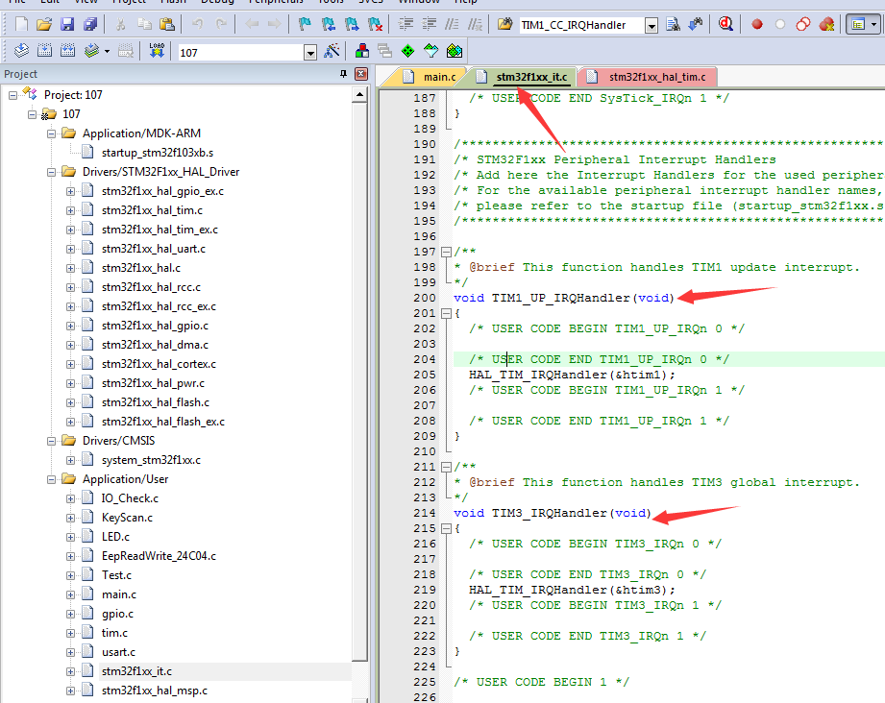Click the Rebuild all target files icon

pyautogui.click(x=67, y=52)
